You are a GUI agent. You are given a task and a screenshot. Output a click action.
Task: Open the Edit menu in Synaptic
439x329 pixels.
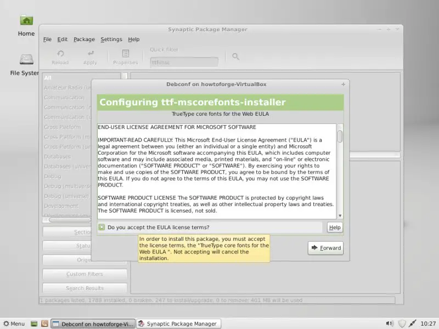[63, 39]
